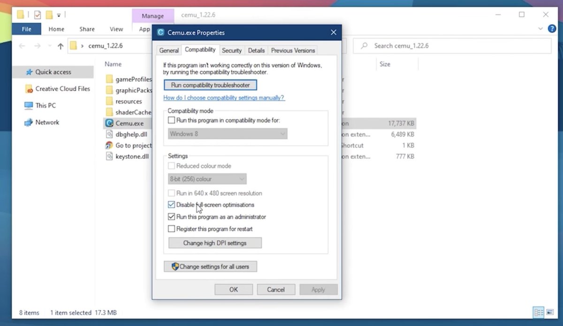
Task: Select the keystone.dll file icon
Action: [109, 156]
